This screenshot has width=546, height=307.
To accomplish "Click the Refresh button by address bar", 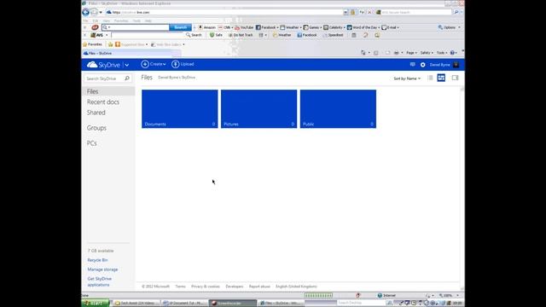I will pyautogui.click(x=362, y=12).
